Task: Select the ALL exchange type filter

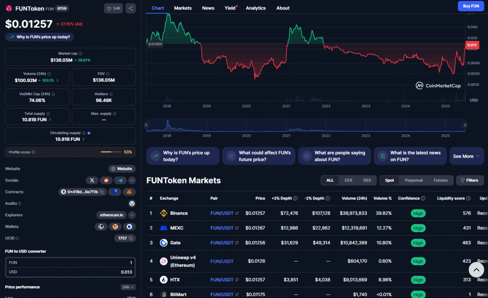Action: (x=330, y=180)
